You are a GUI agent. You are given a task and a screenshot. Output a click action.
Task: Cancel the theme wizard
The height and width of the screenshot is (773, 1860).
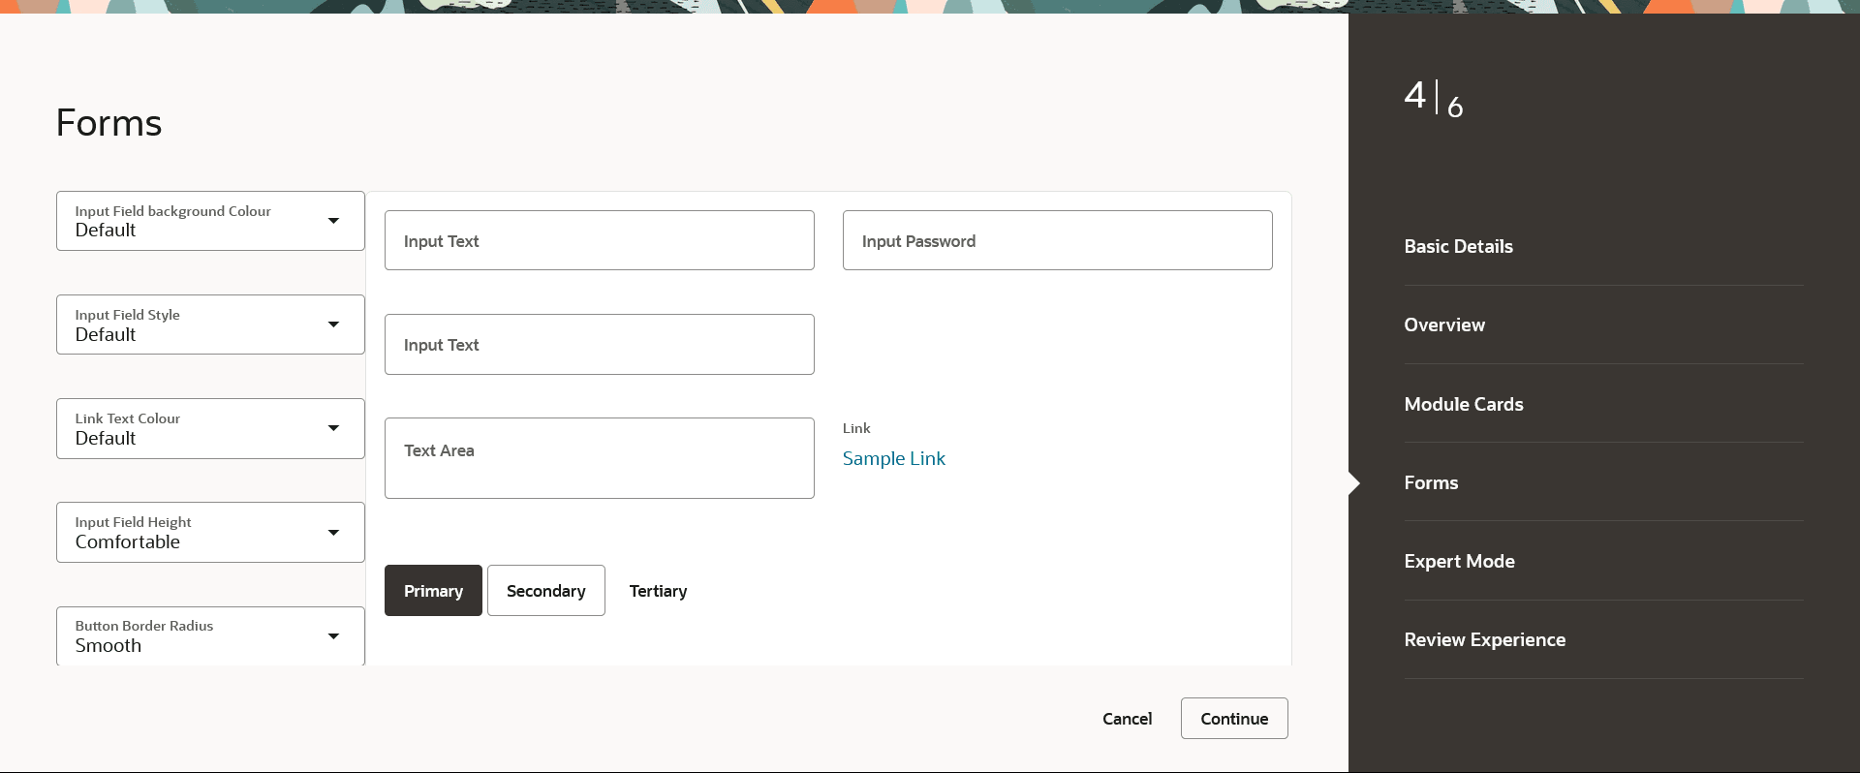[1127, 719]
